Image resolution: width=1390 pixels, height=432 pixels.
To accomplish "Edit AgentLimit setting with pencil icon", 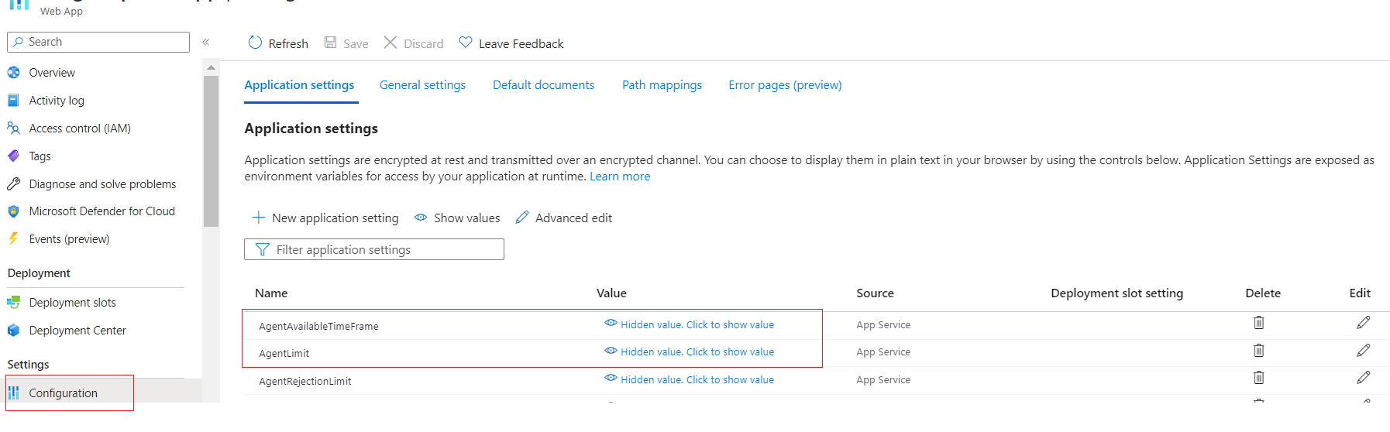I will (1364, 351).
